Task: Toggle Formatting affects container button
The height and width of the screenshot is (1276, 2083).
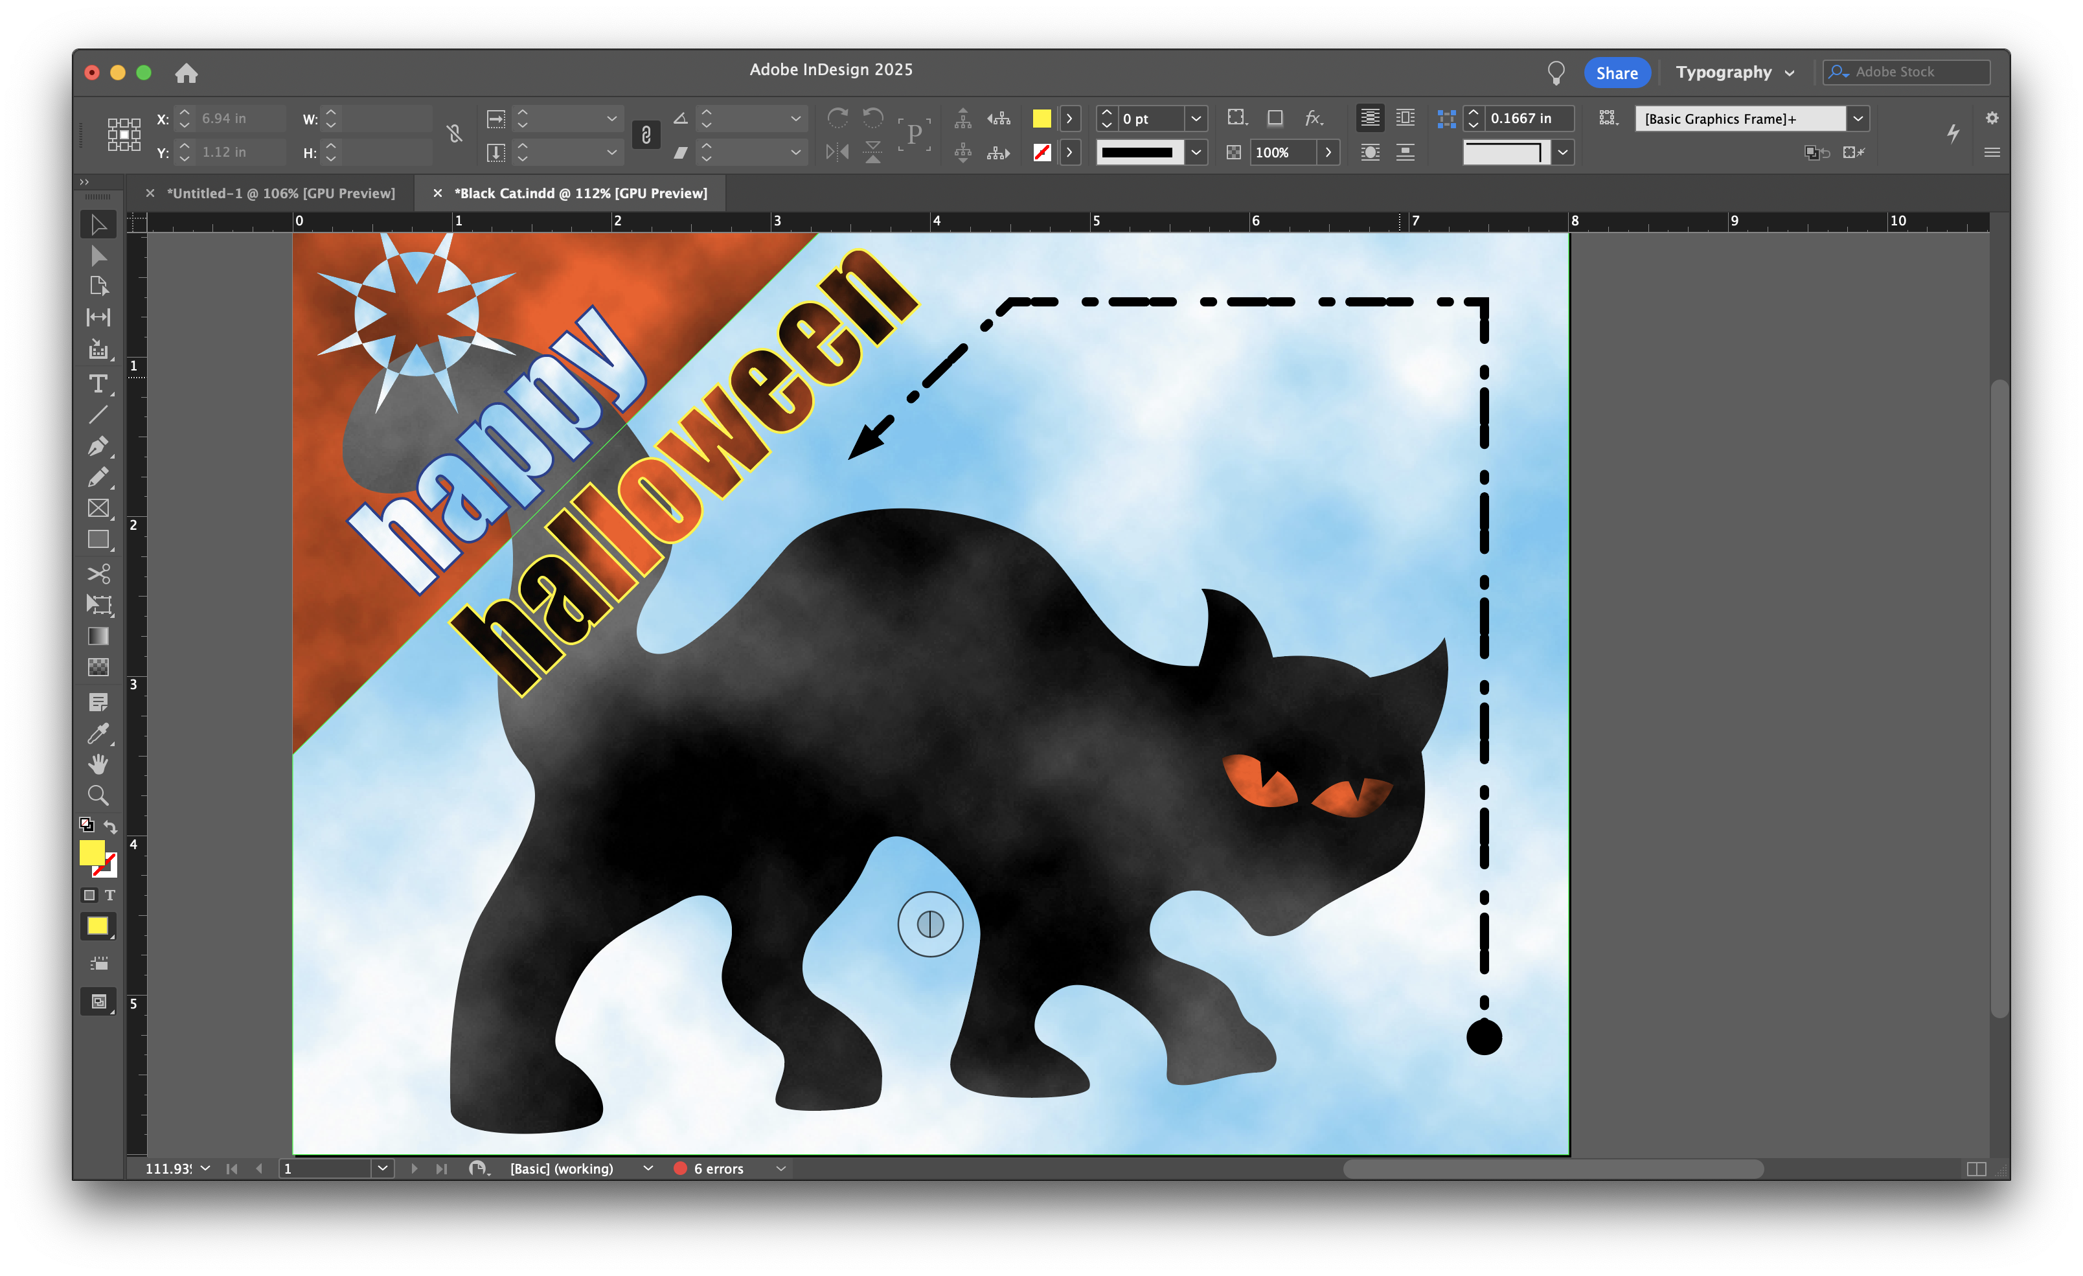Action: 89,896
